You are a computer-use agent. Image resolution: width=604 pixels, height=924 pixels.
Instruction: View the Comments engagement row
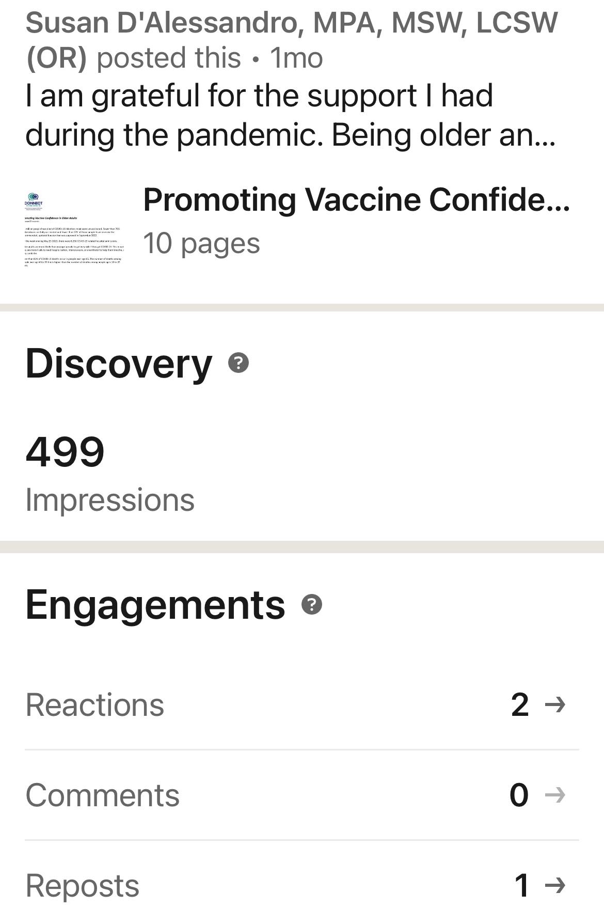(x=302, y=795)
